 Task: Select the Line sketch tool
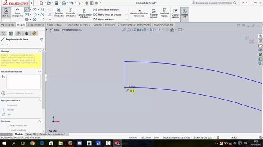coord(27,9)
